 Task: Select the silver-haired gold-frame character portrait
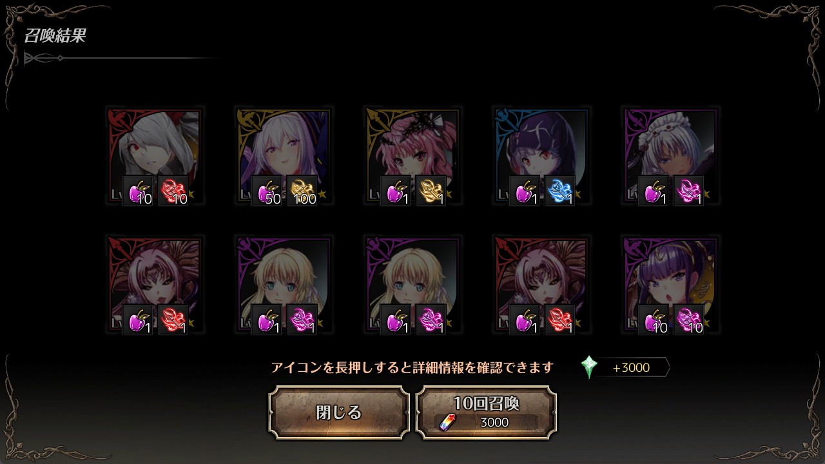click(284, 157)
